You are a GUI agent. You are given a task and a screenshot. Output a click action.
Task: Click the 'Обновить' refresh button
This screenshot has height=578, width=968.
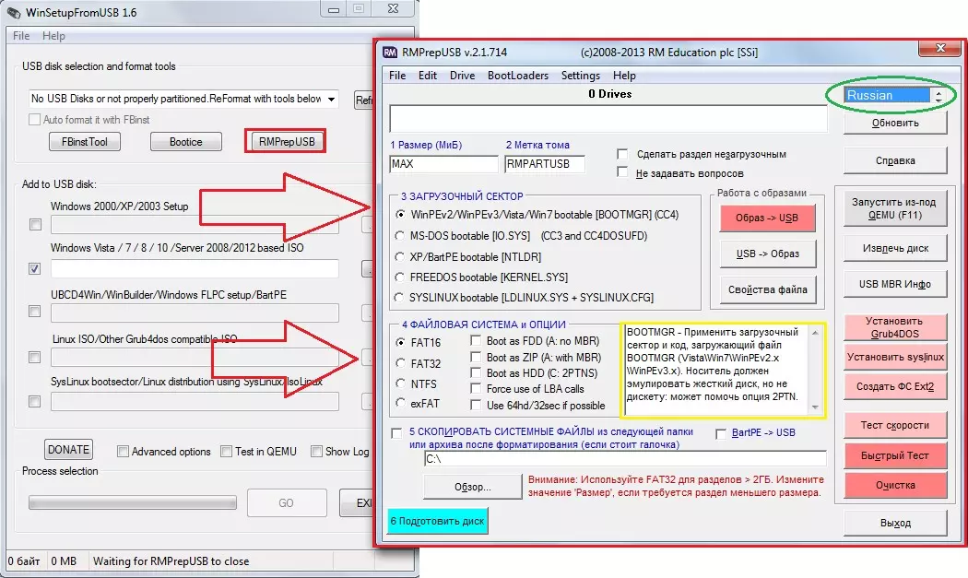(895, 123)
